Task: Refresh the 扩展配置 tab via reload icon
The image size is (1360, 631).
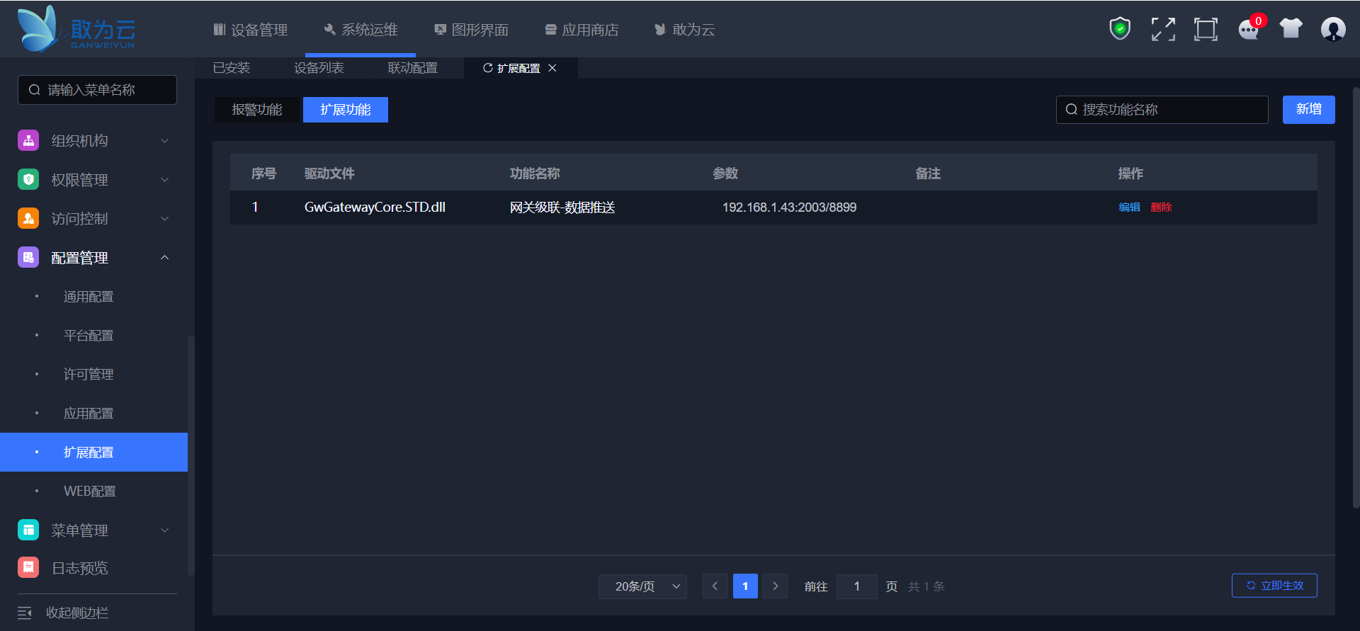Action: tap(487, 68)
